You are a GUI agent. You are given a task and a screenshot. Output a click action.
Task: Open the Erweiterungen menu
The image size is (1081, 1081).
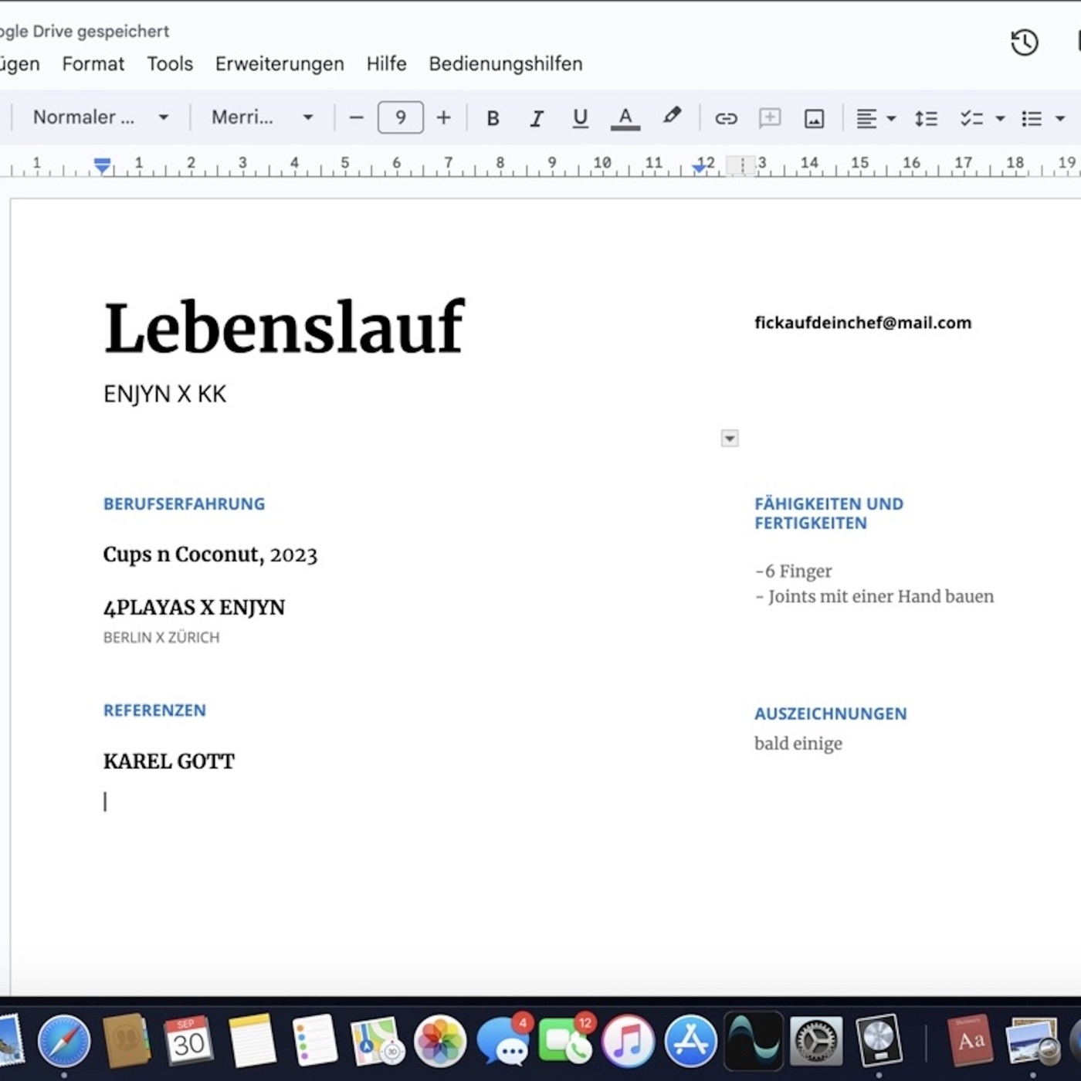tap(280, 64)
